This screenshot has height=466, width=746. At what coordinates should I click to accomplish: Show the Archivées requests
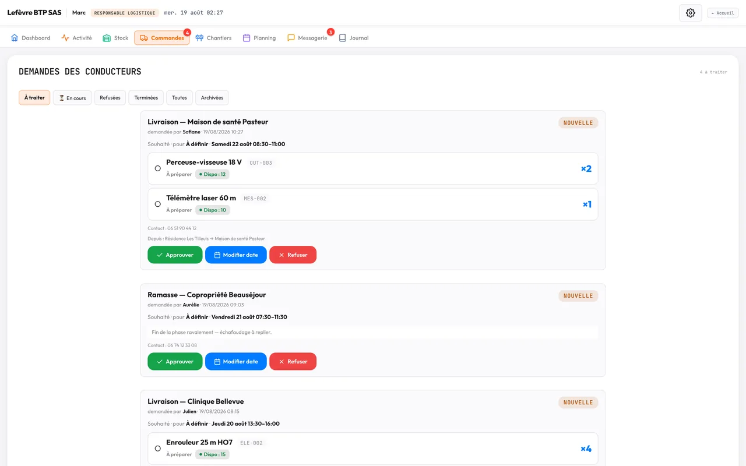point(212,98)
